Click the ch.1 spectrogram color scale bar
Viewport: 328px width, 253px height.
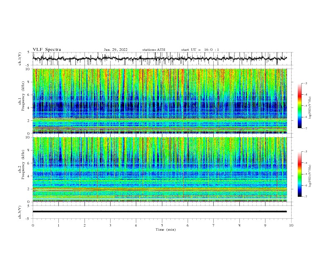[299, 106]
